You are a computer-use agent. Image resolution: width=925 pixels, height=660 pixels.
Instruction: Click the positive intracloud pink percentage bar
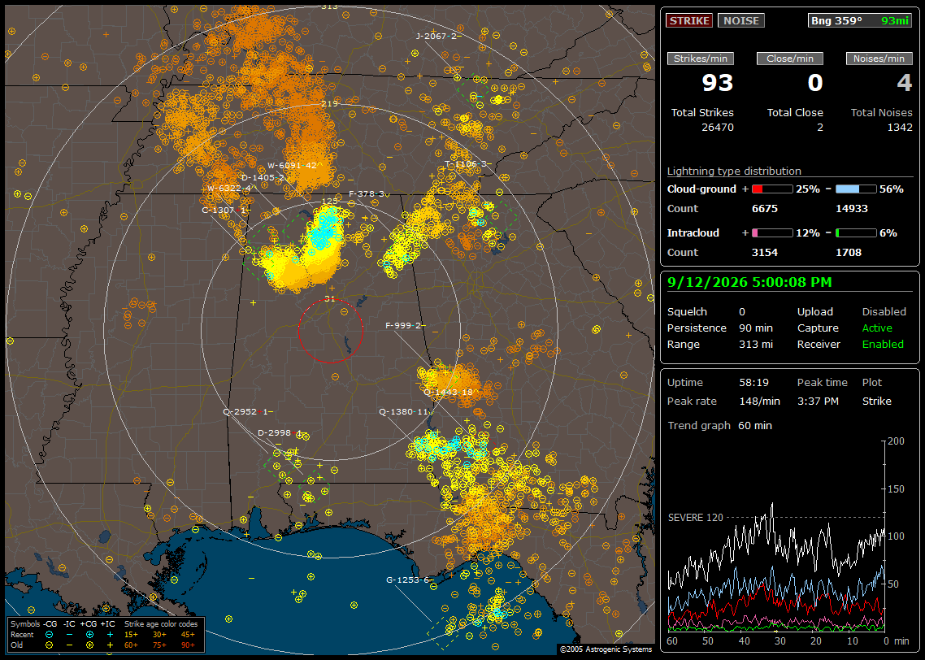tap(772, 233)
